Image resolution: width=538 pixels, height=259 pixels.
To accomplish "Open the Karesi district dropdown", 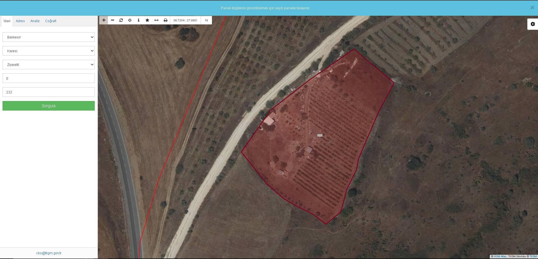I will click(x=49, y=51).
